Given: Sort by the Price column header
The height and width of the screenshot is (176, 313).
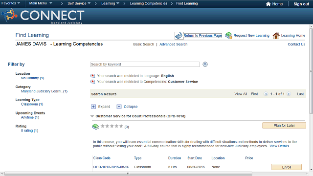Looking at the screenshot, I should pos(249,158).
